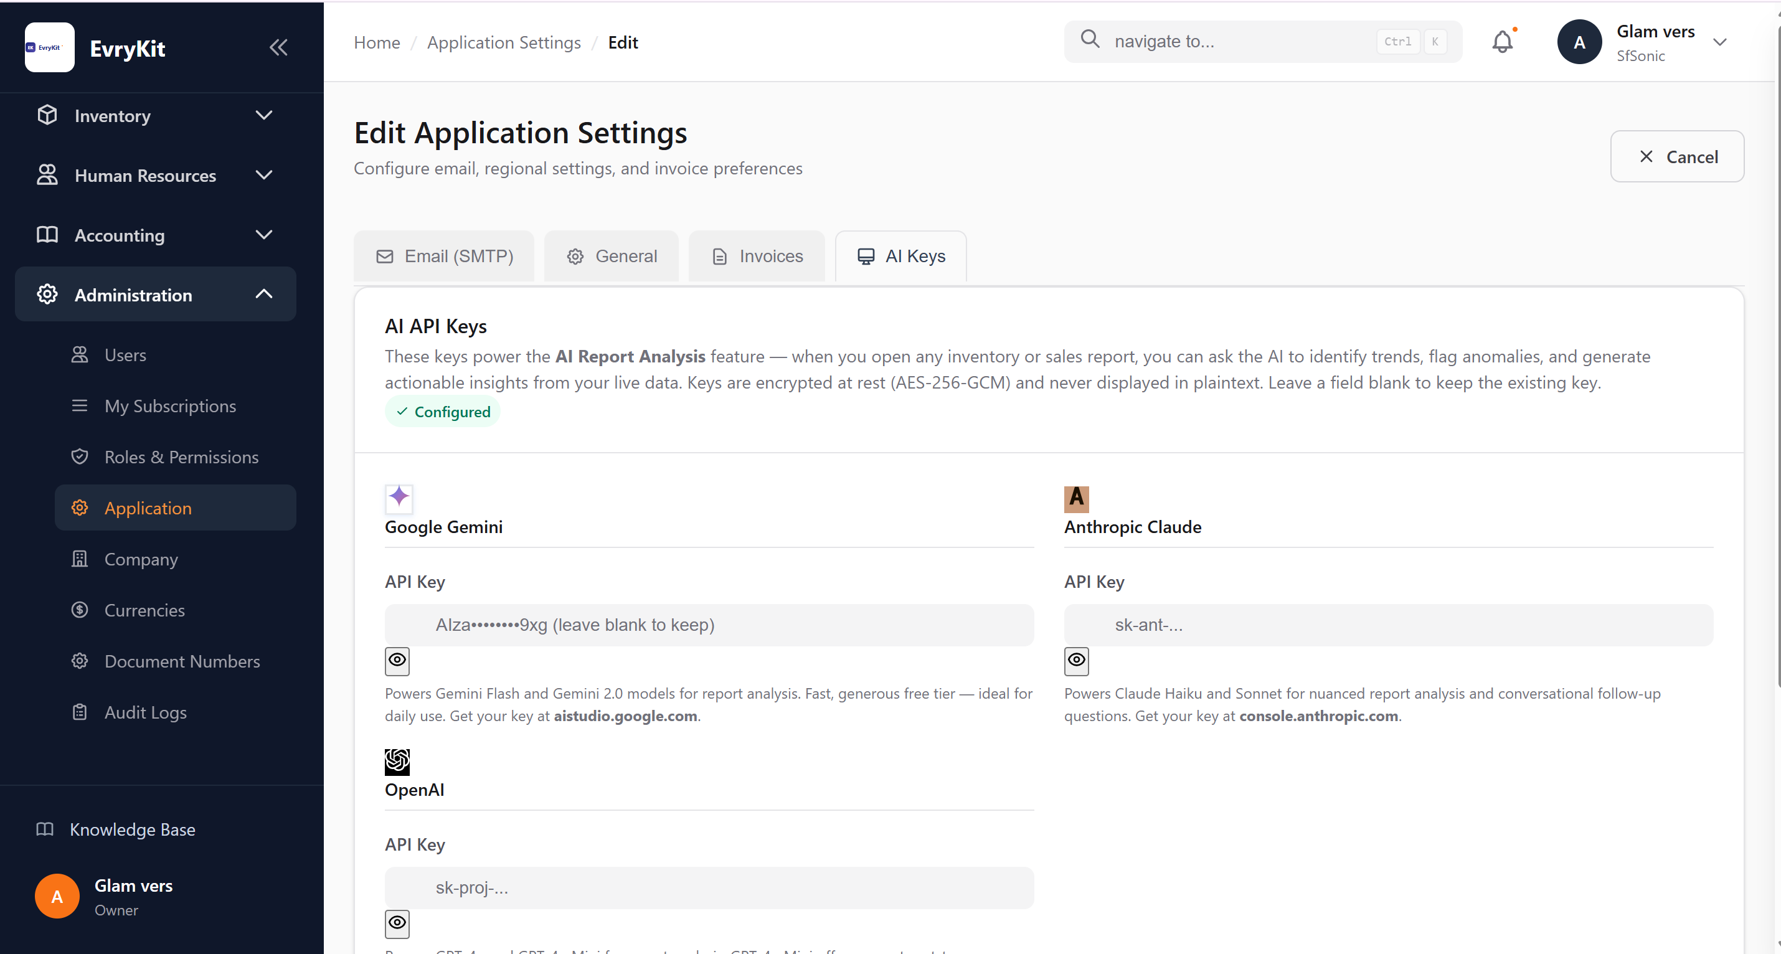The image size is (1781, 954).
Task: Click the Cancel button
Action: (x=1676, y=156)
